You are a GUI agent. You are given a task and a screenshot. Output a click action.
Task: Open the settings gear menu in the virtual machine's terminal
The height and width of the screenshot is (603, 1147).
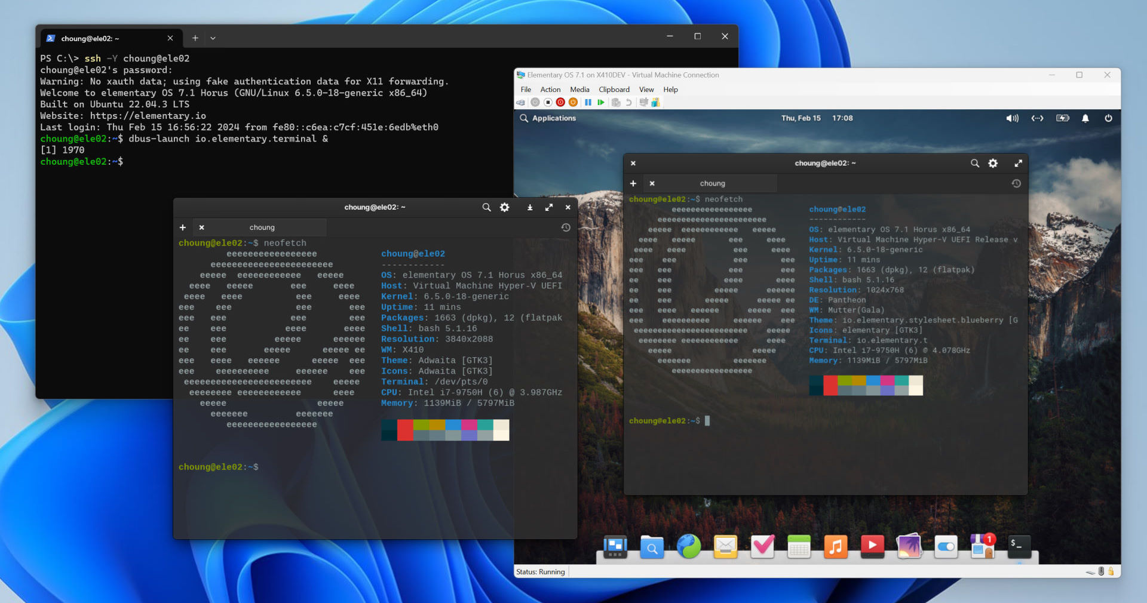click(993, 164)
